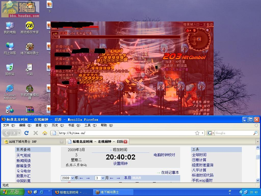
Task: Close the 标准北京时间 tab
Action: pyautogui.click(x=125, y=141)
